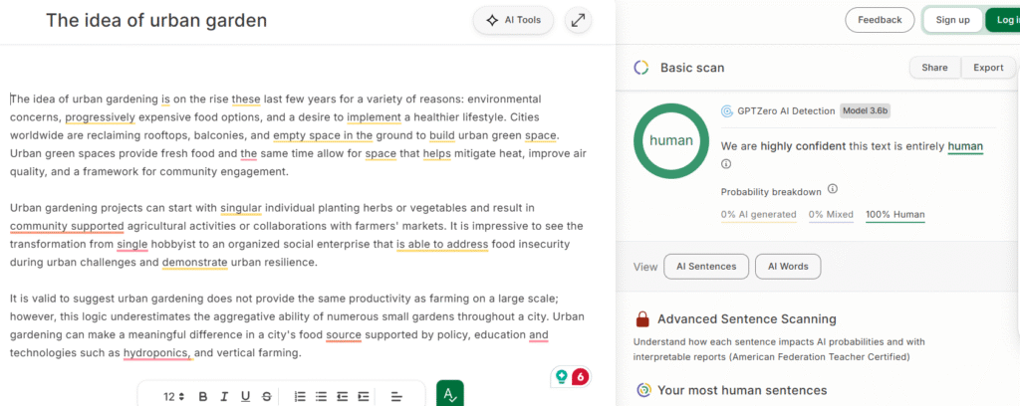Screen dimensions: 1020x406
Task: Open font size 12 stepper
Action: pos(173,396)
